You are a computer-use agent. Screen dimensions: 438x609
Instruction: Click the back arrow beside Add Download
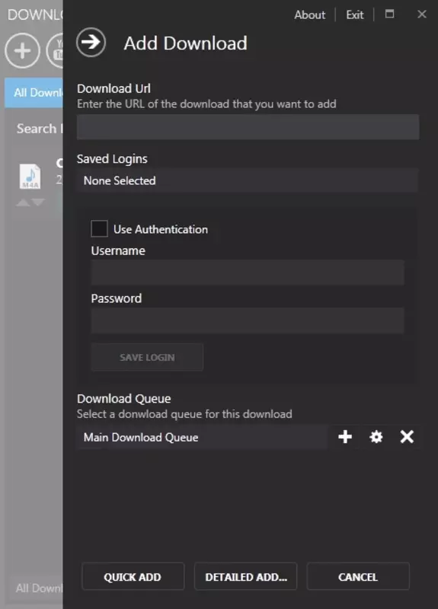coord(91,43)
